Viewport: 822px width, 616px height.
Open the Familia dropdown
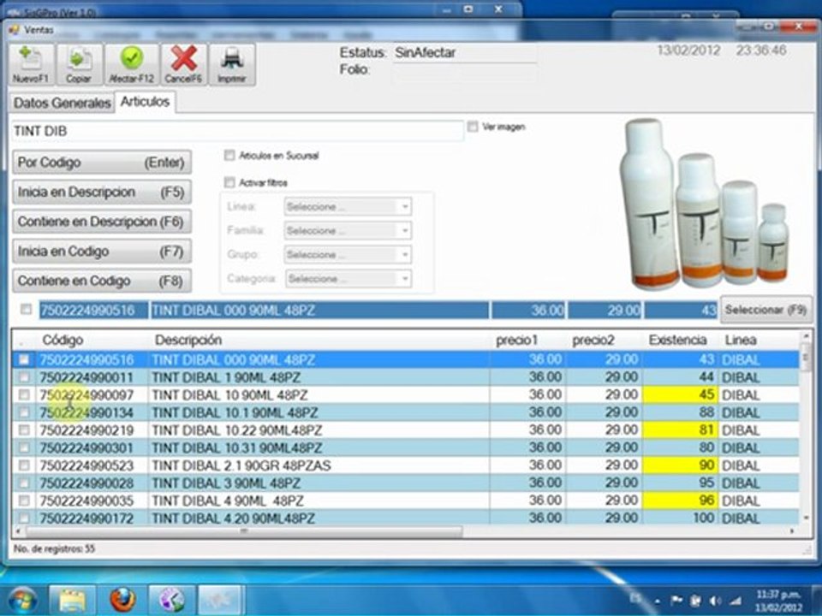[x=348, y=230]
